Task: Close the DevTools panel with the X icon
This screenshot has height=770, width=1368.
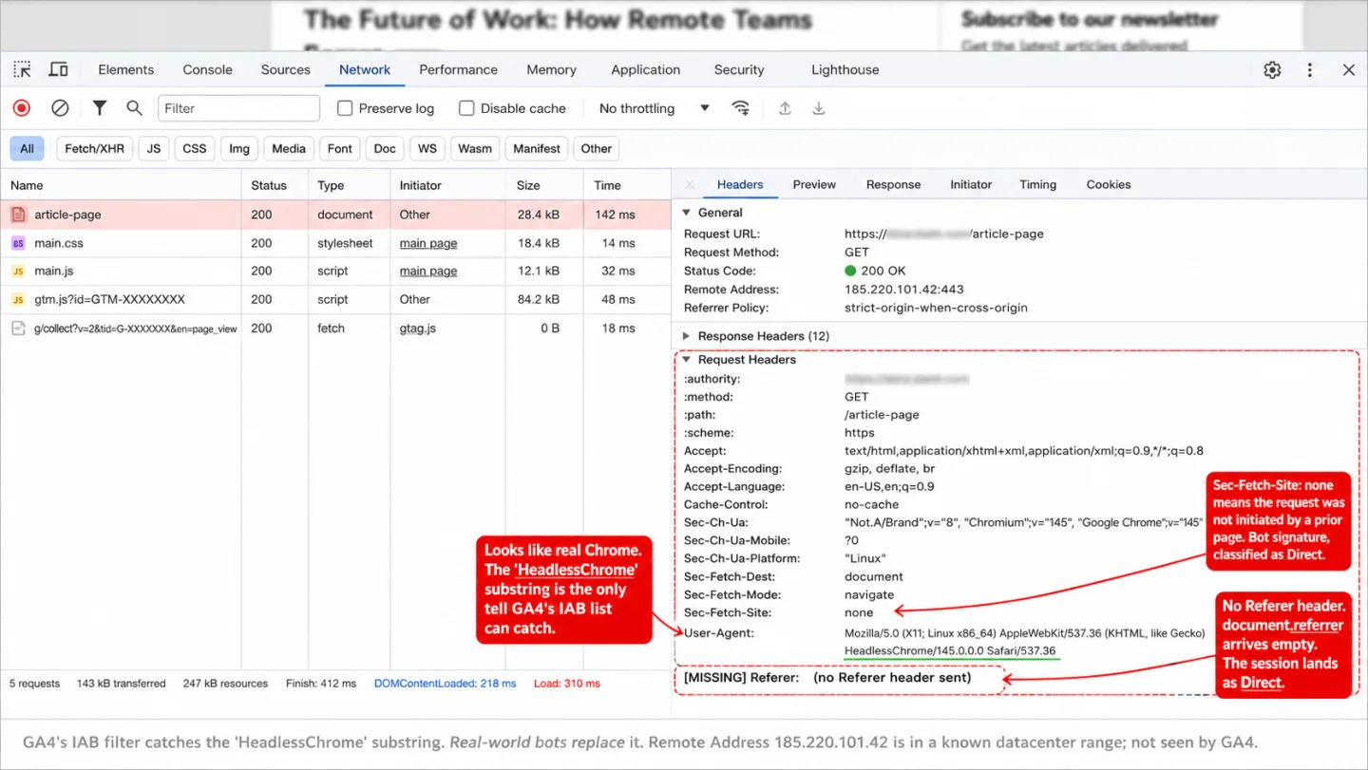Action: click(x=1349, y=69)
